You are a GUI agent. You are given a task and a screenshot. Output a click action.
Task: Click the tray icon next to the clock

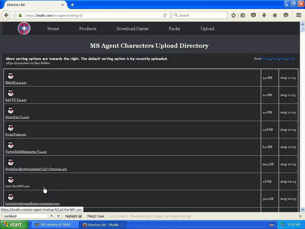(x=283, y=225)
